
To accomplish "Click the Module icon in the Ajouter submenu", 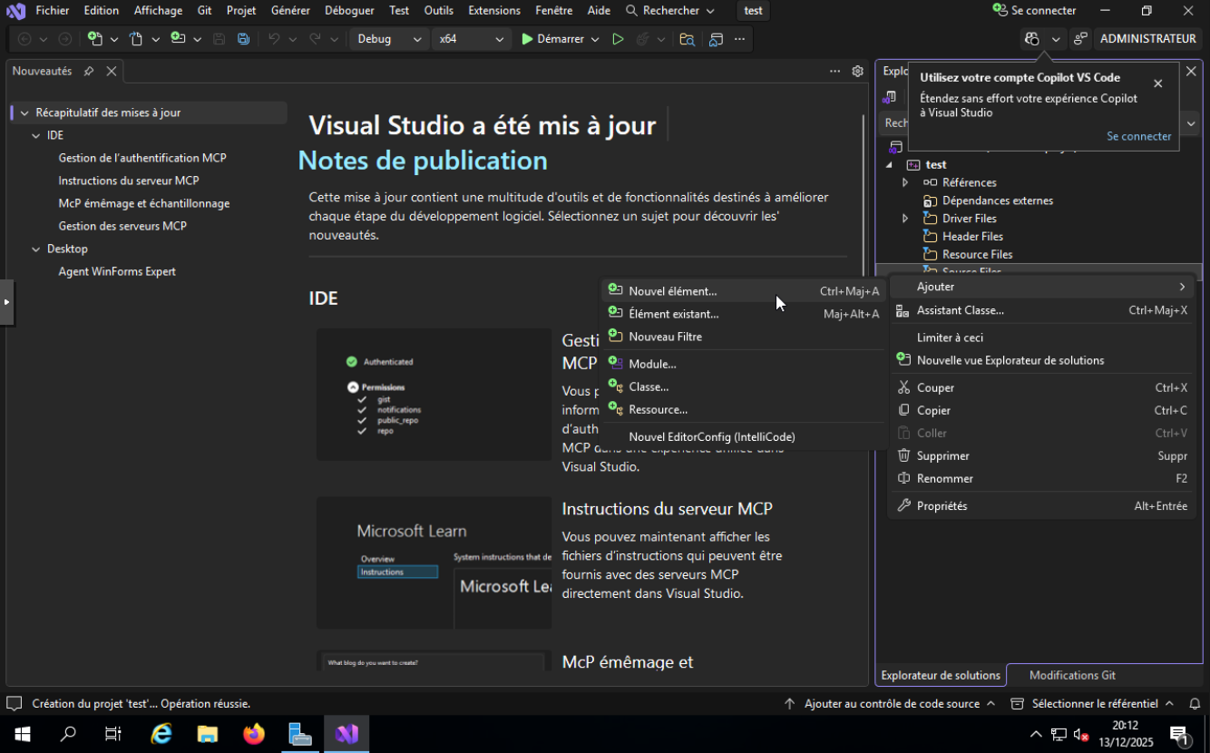I will click(615, 363).
